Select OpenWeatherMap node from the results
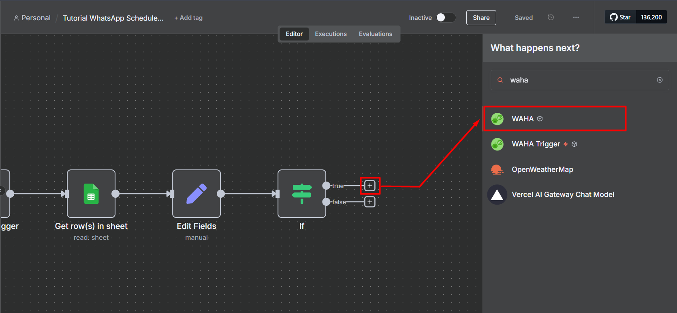The height and width of the screenshot is (313, 677). pos(579,169)
